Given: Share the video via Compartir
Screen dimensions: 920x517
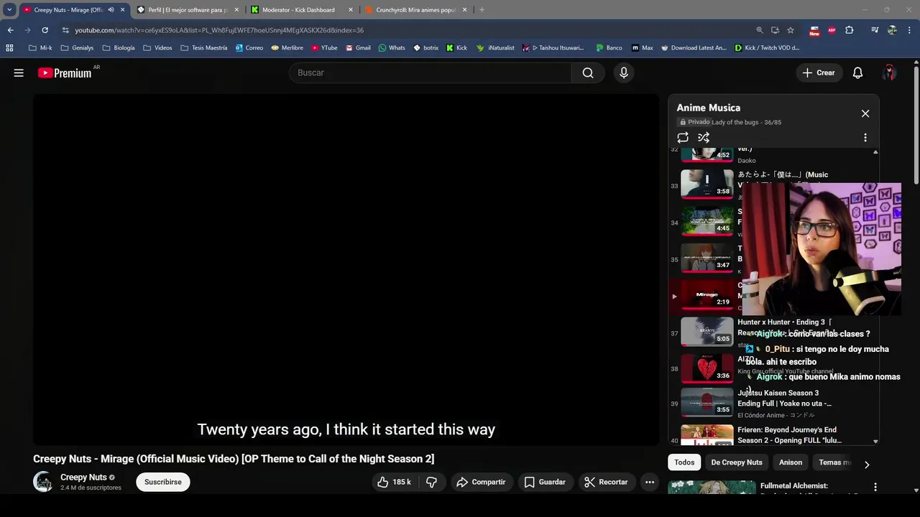Looking at the screenshot, I should 481,482.
